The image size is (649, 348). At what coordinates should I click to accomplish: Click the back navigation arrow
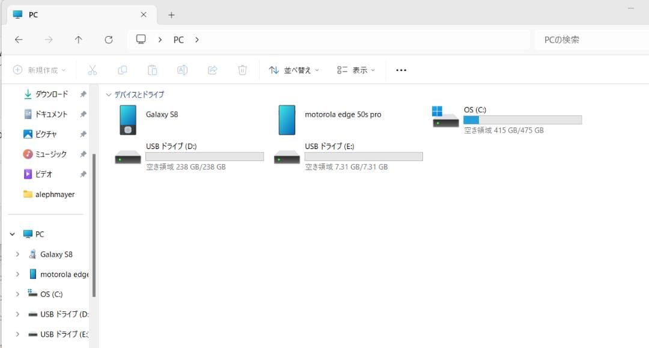(x=19, y=39)
